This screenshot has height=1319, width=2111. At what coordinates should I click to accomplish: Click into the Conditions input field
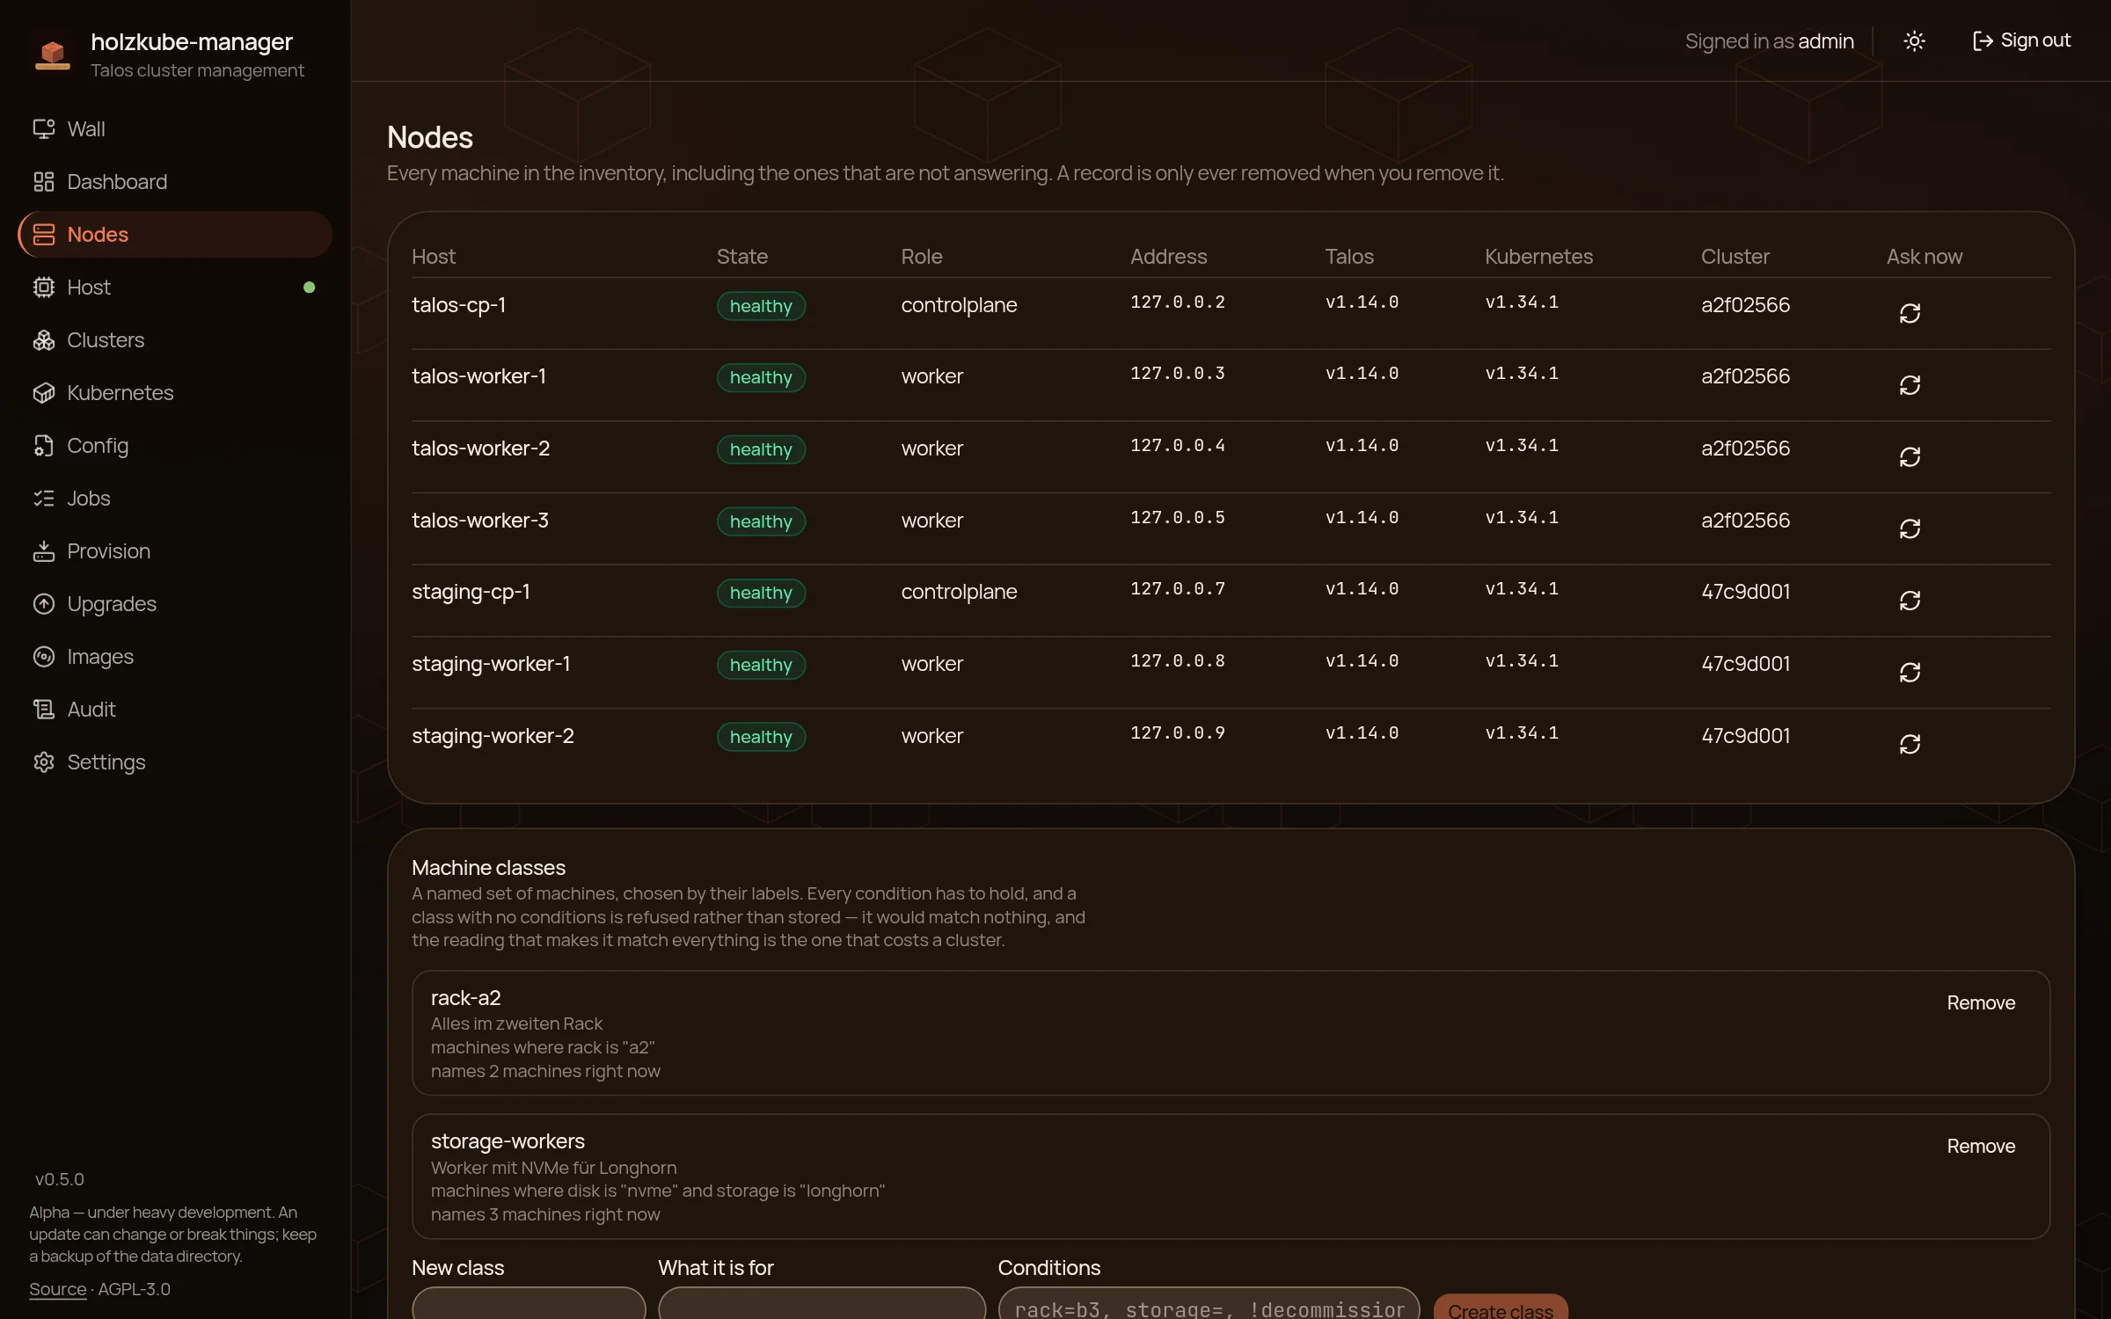coord(1209,1304)
